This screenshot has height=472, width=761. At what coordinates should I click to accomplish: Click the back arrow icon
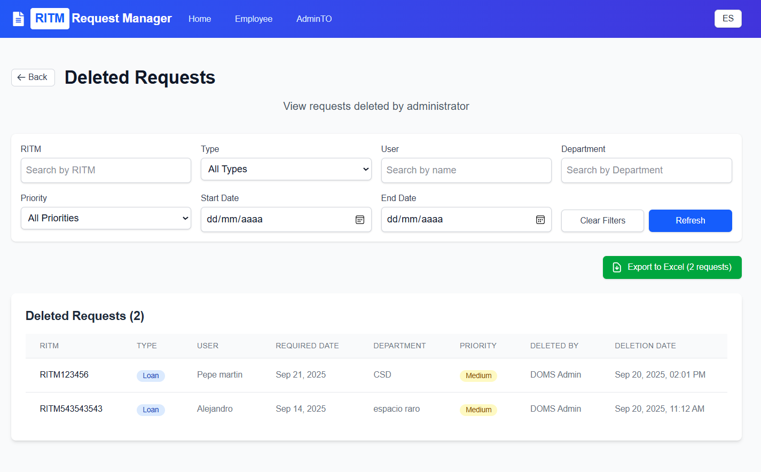pyautogui.click(x=21, y=77)
